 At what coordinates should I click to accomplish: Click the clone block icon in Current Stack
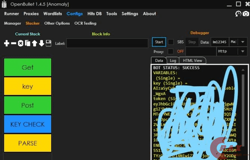(x=27, y=43)
